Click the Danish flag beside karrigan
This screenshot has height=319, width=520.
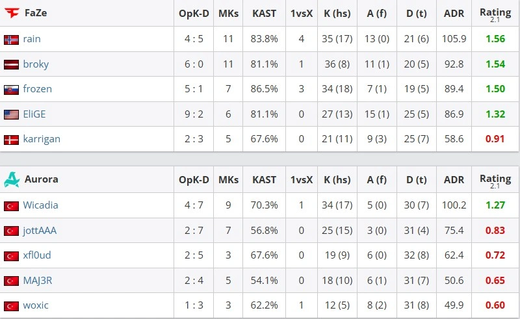[11, 140]
